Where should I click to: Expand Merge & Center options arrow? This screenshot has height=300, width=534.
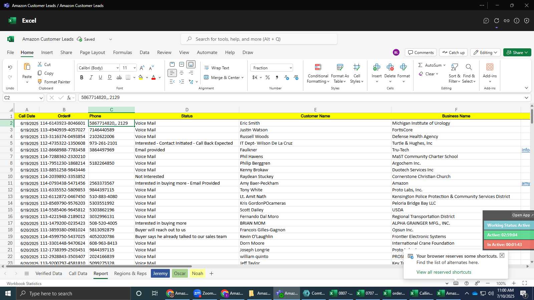(x=242, y=78)
